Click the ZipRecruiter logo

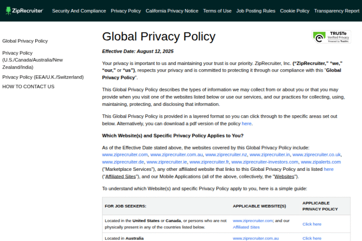pyautogui.click(x=24, y=10)
